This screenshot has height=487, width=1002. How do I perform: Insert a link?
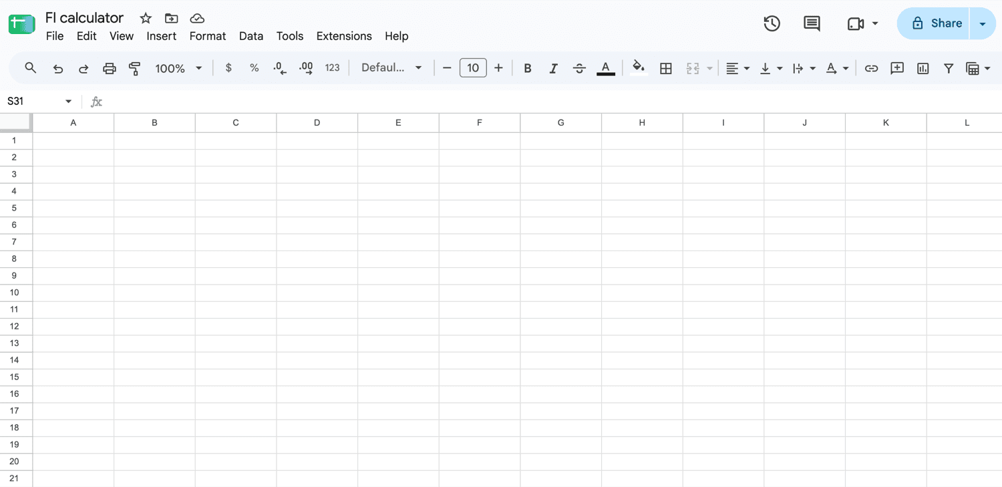pos(871,68)
